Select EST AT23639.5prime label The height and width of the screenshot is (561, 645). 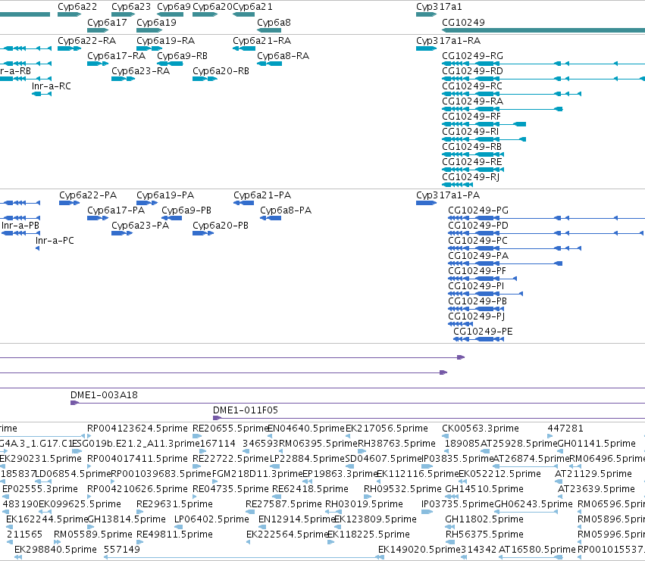click(596, 488)
